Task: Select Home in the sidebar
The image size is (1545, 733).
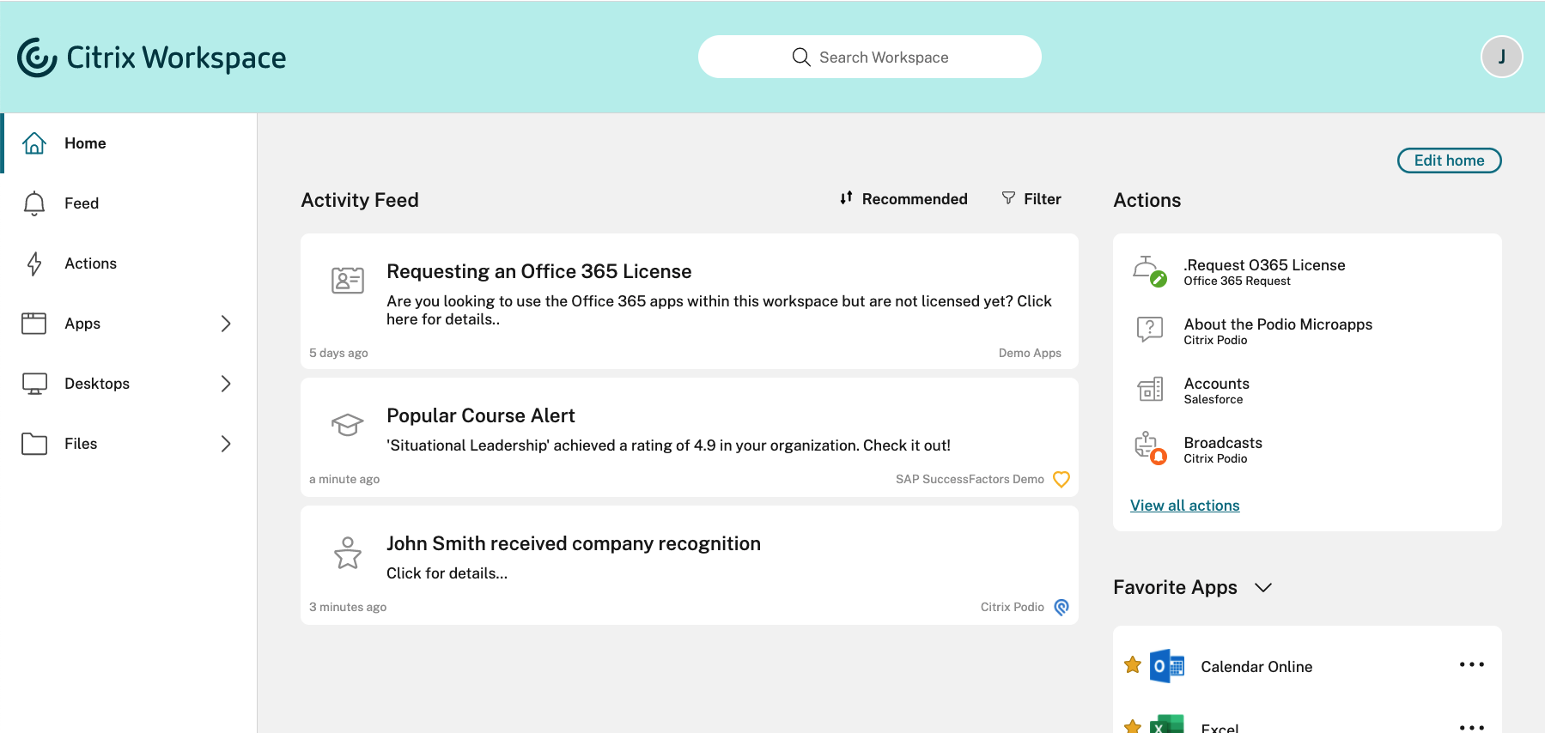Action: point(129,143)
